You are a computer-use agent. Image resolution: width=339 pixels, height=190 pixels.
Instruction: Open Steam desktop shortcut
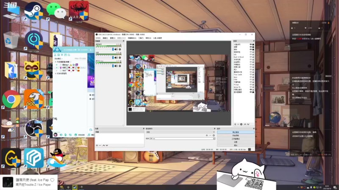pyautogui.click(x=33, y=11)
